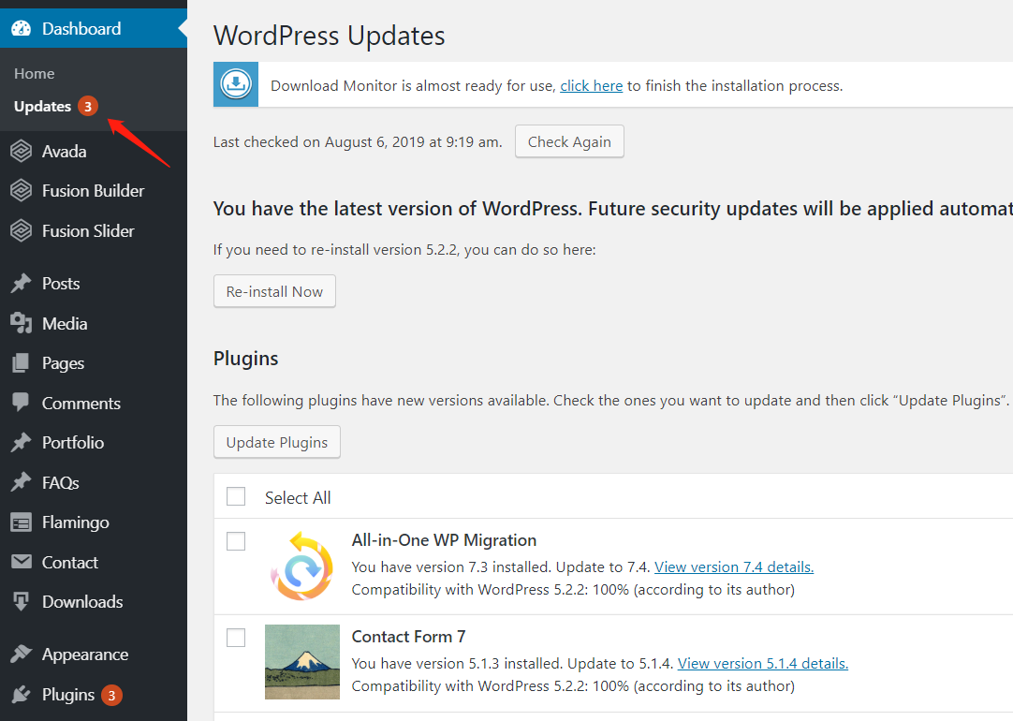Tick the All-in-One WP Migration checkbox
The width and height of the screenshot is (1013, 721).
pyautogui.click(x=236, y=541)
